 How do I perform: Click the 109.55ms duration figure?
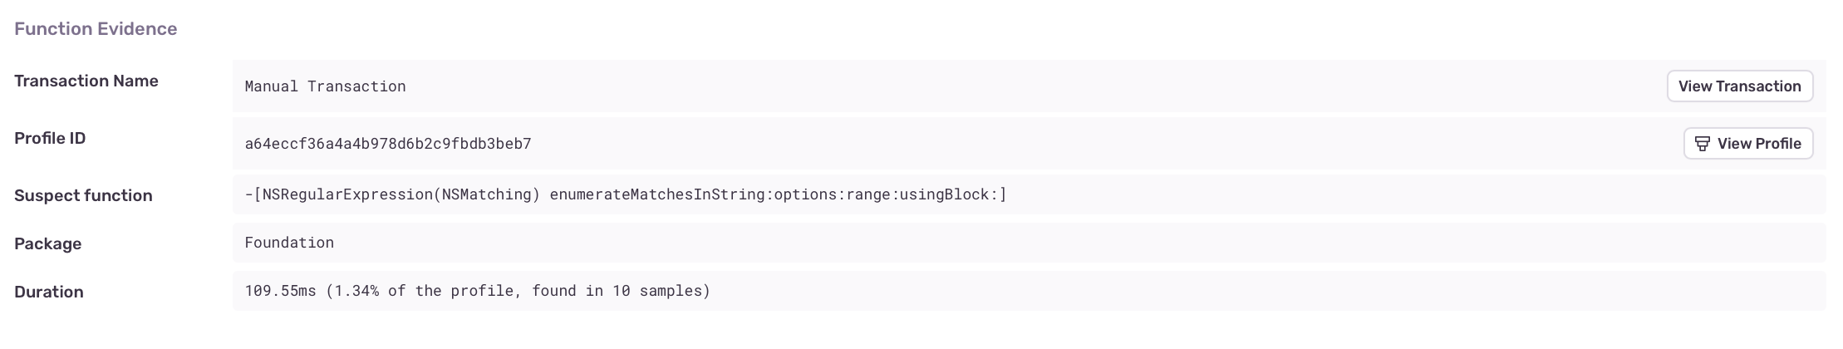[280, 291]
